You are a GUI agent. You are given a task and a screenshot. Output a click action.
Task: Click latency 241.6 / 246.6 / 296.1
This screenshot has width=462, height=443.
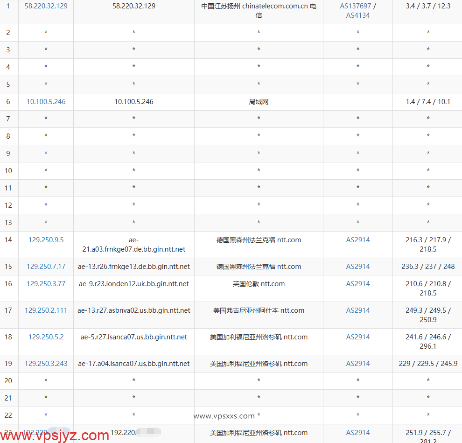coord(428,342)
